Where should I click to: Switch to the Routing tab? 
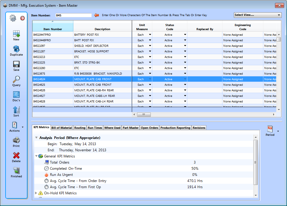pyautogui.click(x=80, y=128)
